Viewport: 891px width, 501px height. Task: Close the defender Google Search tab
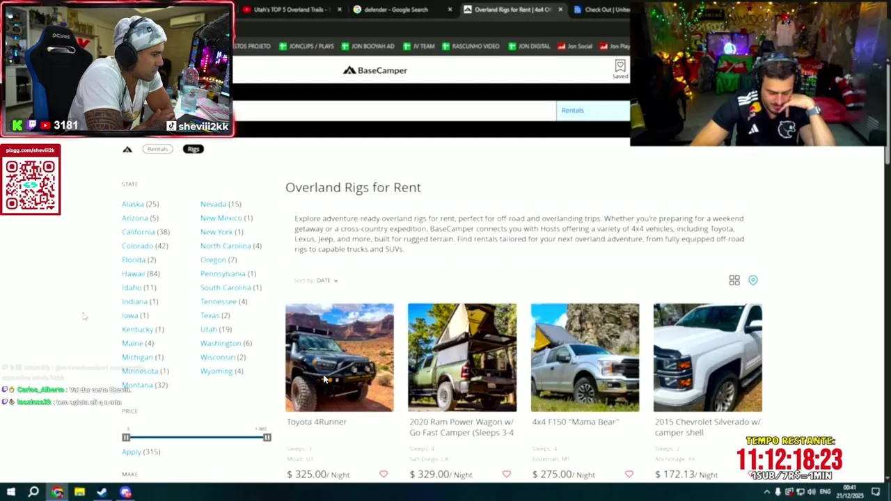click(450, 10)
